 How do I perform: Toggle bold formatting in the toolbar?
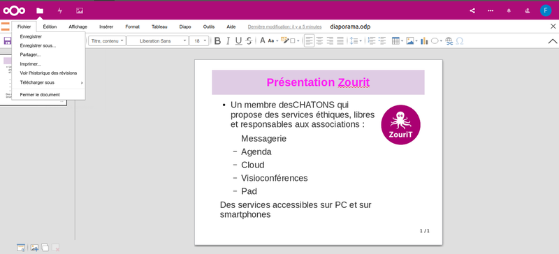[217, 41]
